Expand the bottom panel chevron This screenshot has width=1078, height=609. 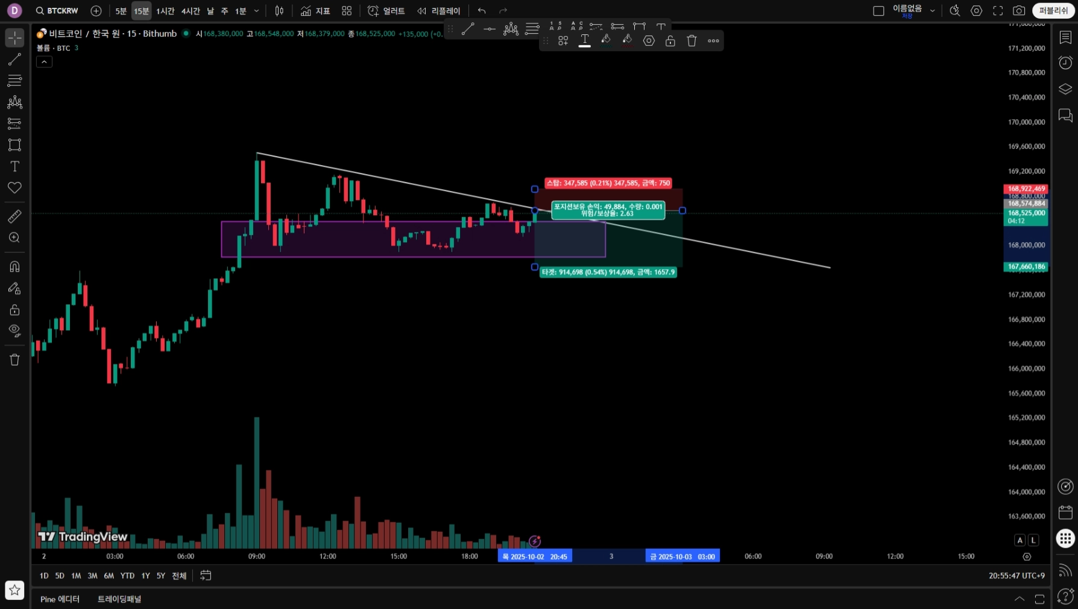1020,599
